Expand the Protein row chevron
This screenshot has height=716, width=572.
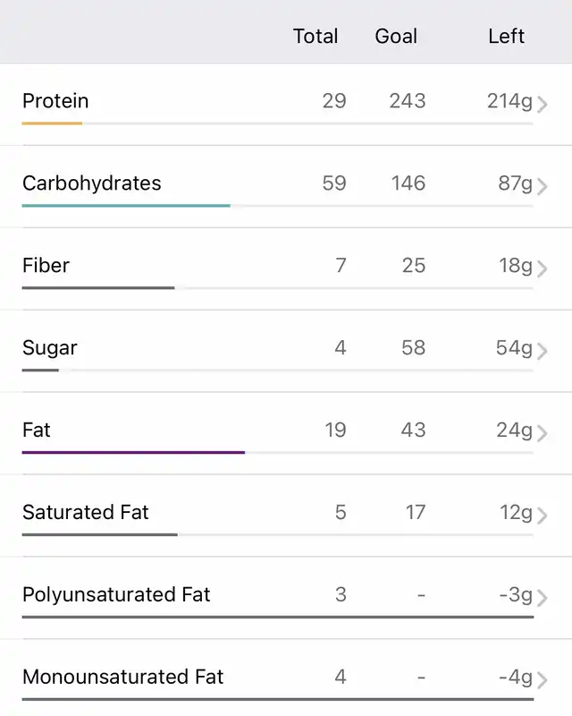click(543, 104)
